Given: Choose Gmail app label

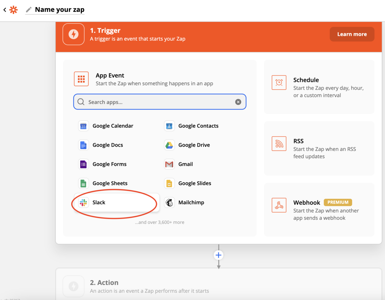Looking at the screenshot, I should point(186,164).
